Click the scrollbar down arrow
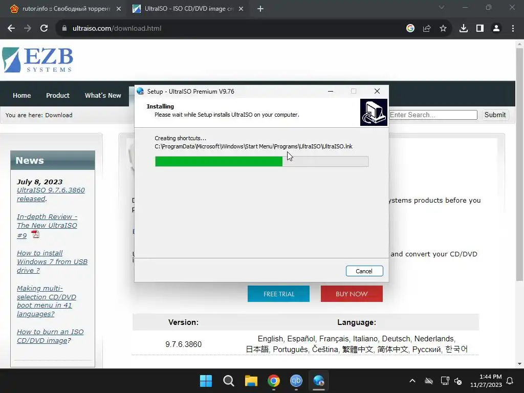Image resolution: width=524 pixels, height=393 pixels. coord(519,364)
